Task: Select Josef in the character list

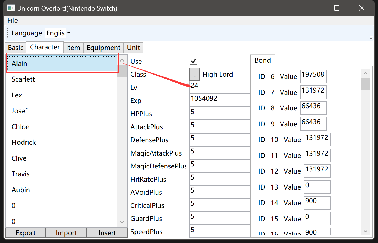Action: point(62,111)
